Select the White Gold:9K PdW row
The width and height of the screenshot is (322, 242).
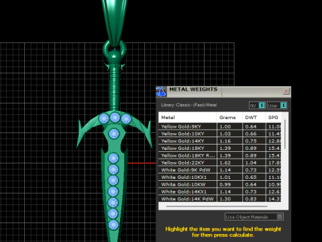(220, 170)
